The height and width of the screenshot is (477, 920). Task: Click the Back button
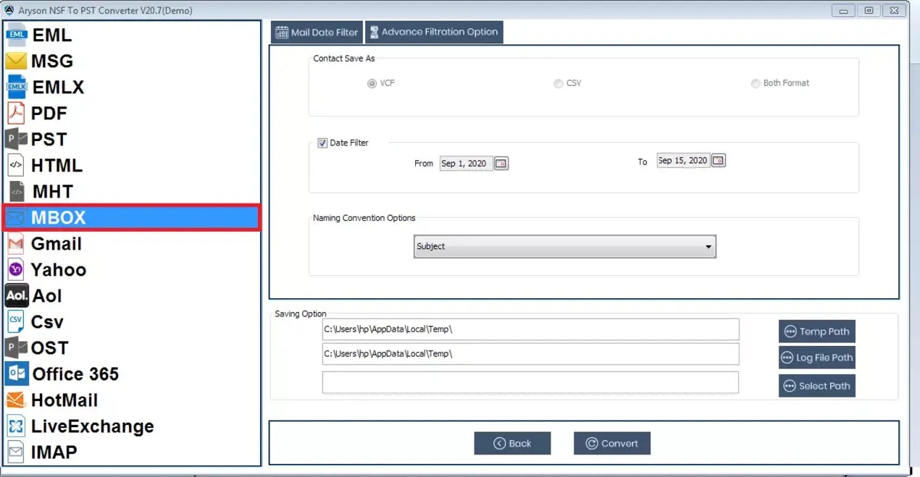tap(513, 444)
